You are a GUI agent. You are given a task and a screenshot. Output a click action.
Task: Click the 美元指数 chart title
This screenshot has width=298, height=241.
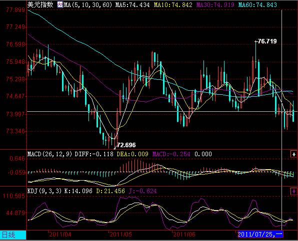(40, 5)
